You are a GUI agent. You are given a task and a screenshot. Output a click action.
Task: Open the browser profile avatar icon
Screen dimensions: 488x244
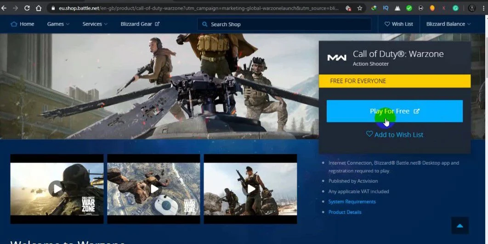point(472,8)
